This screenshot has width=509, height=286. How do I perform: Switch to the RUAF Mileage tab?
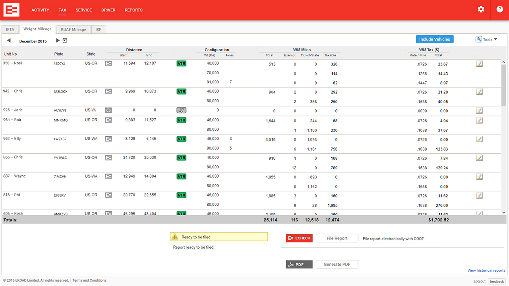coord(74,29)
